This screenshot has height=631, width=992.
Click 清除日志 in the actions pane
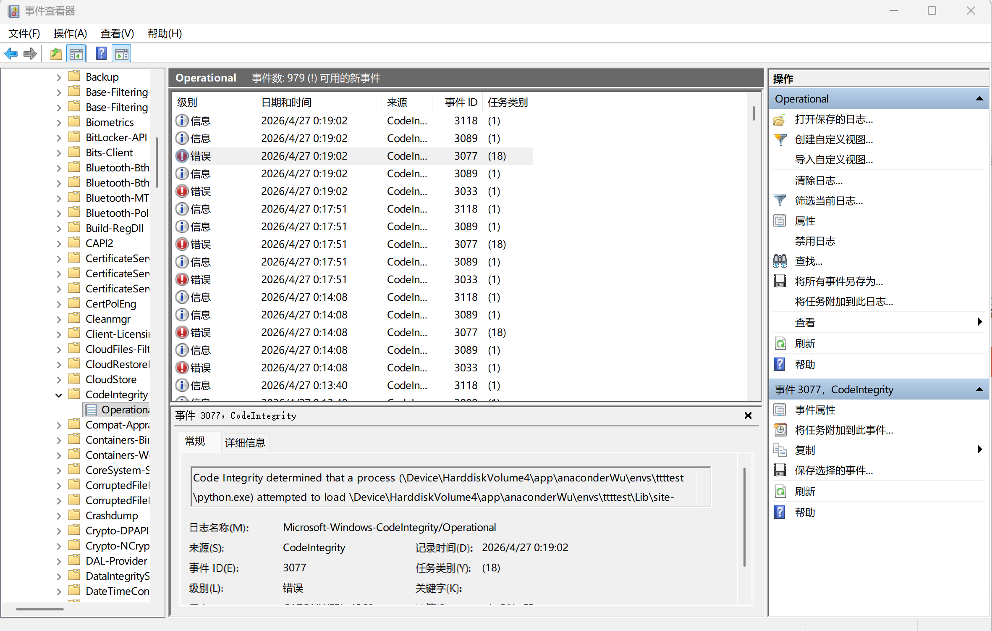[818, 180]
